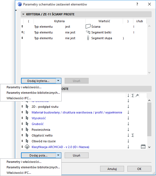Click the i/lub cell of the Ściana row
This screenshot has height=176, width=156.
coord(134,27)
